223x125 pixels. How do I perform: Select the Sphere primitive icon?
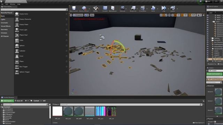coord(17,45)
